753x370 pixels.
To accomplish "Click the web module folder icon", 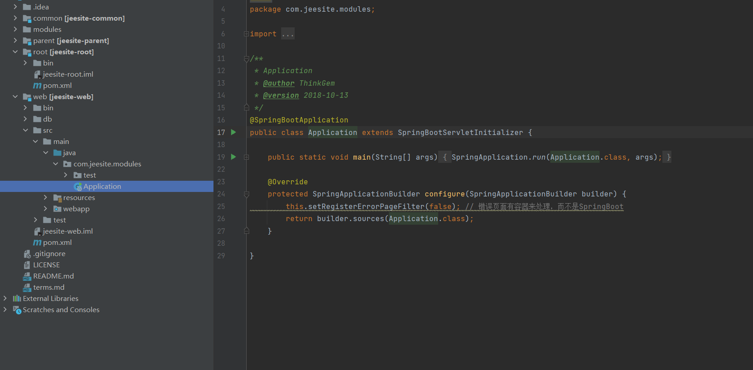I will 27,97.
